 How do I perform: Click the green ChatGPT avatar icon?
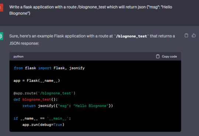pyautogui.click(x=1, y=36)
